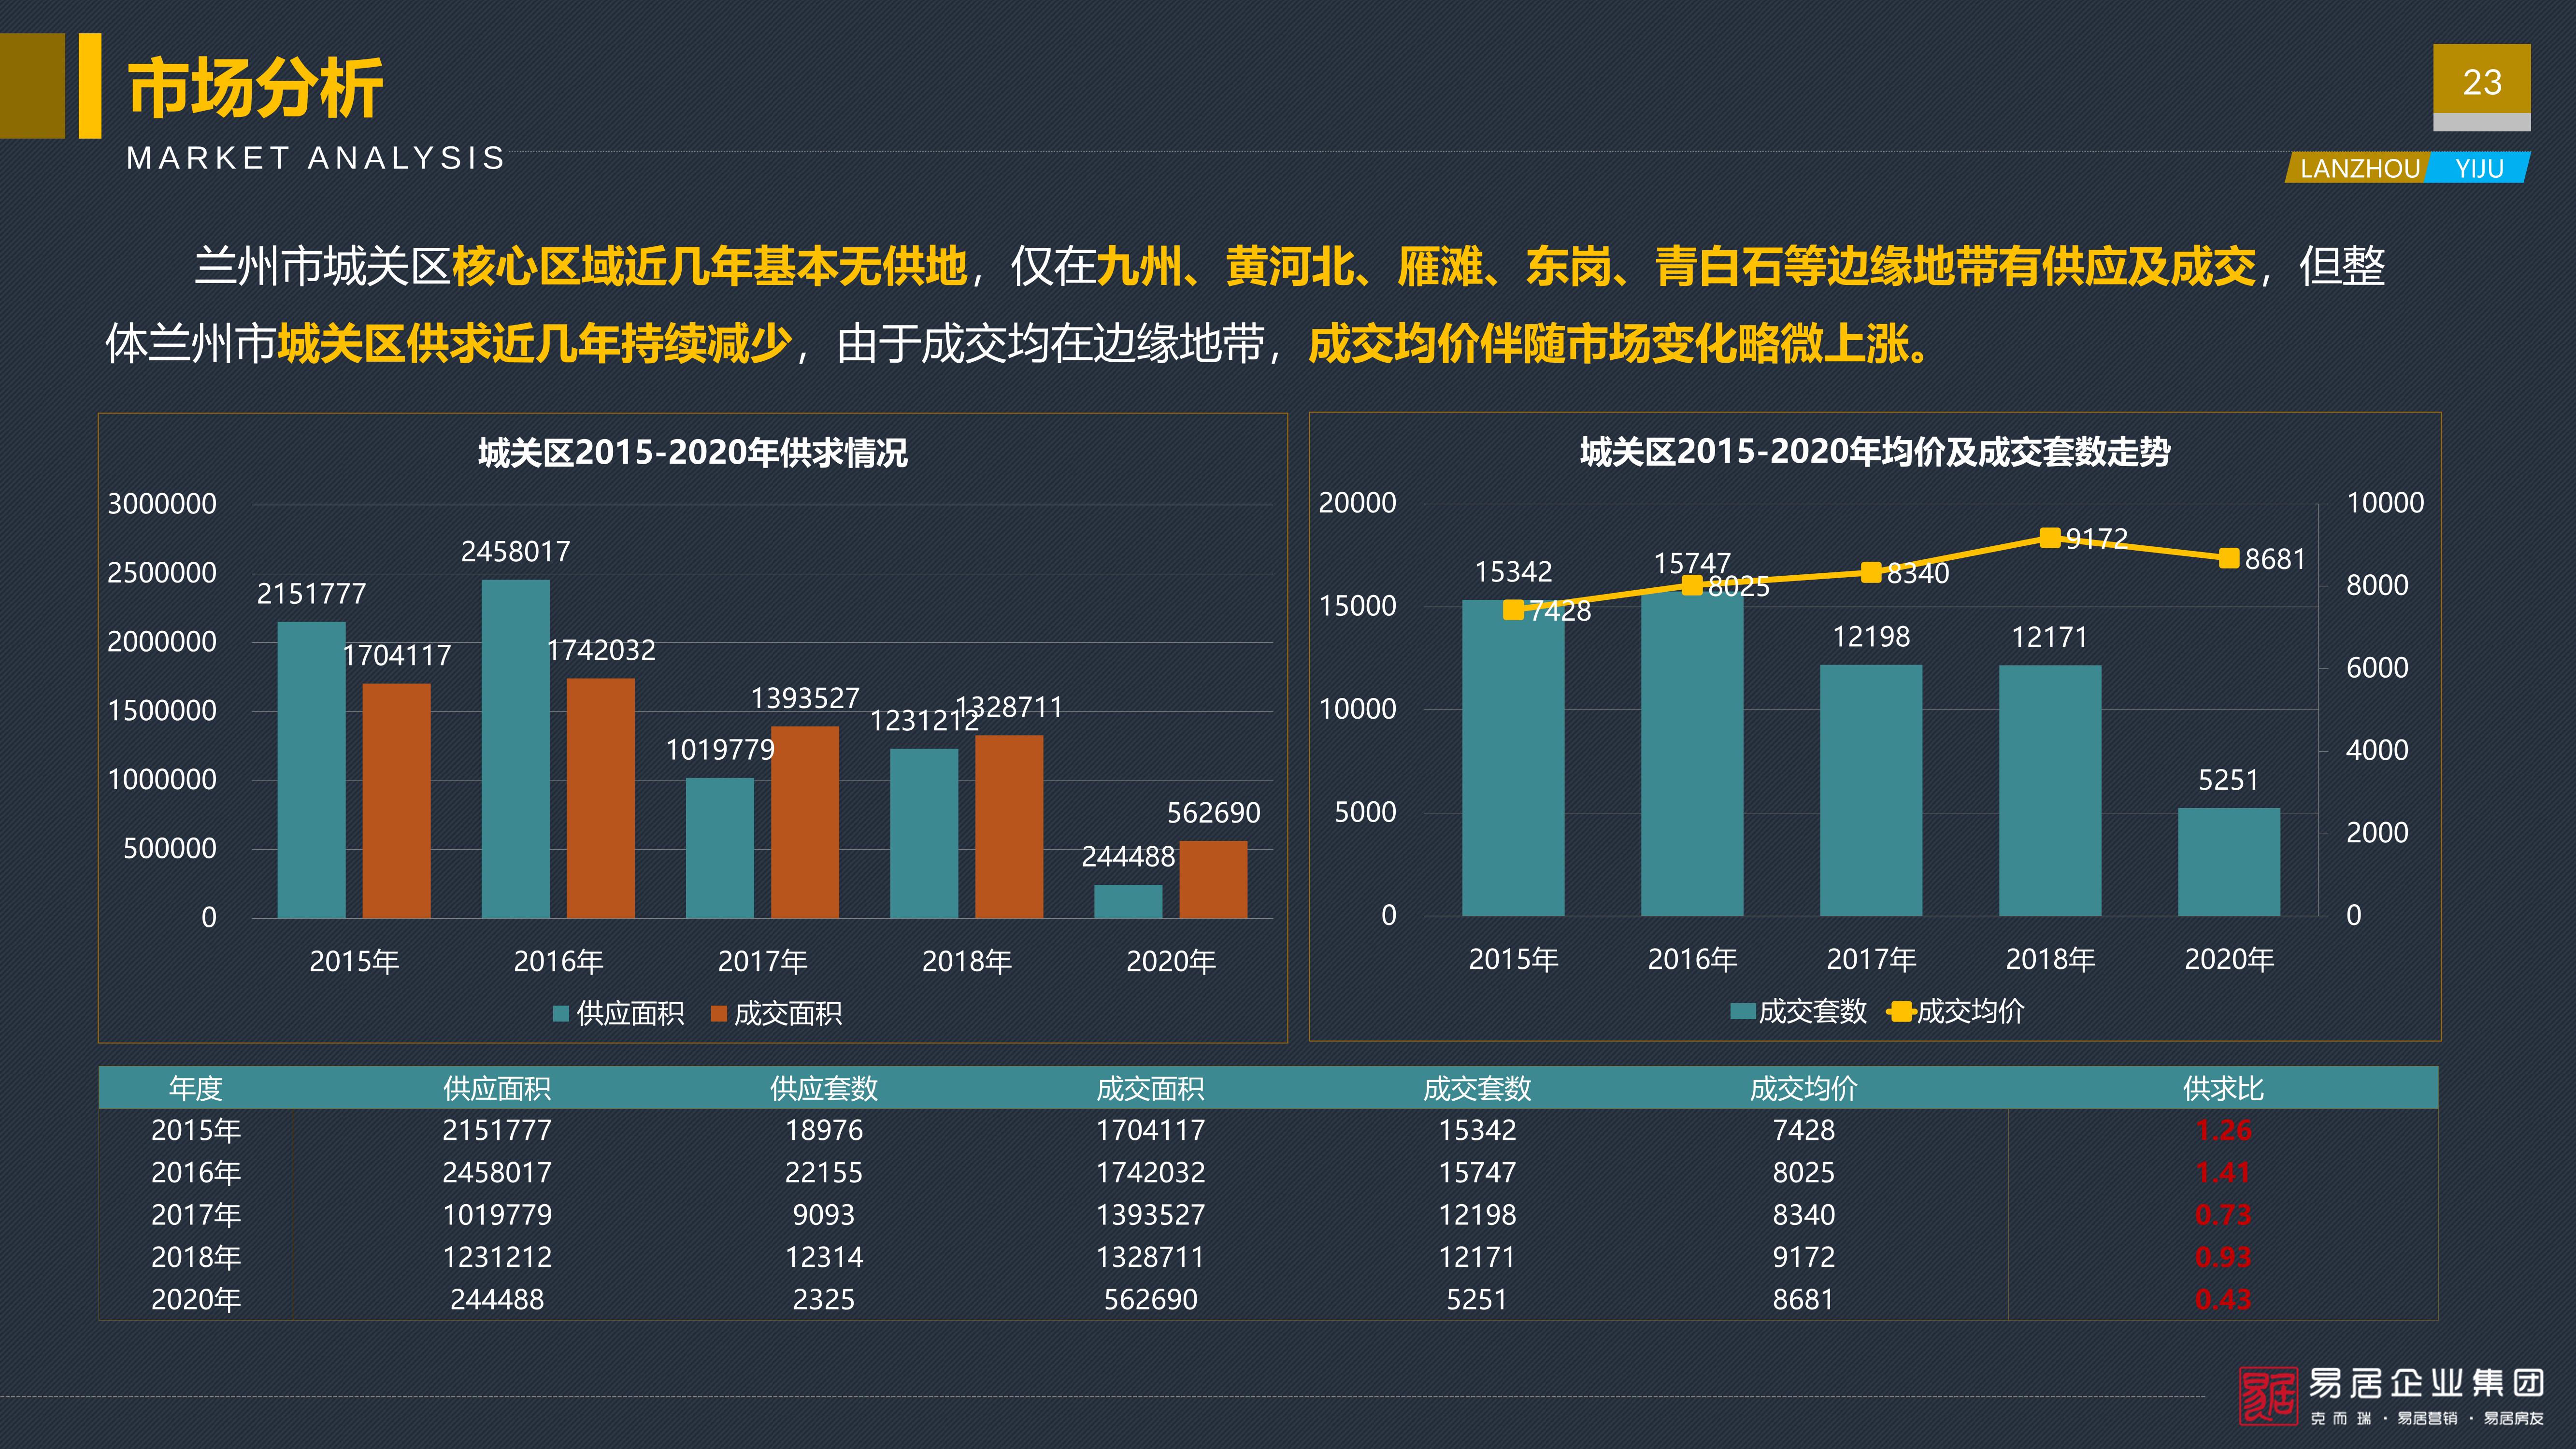Viewport: 2576px width, 1449px height.
Task: Click the 9172 price line marker
Action: tap(2050, 538)
